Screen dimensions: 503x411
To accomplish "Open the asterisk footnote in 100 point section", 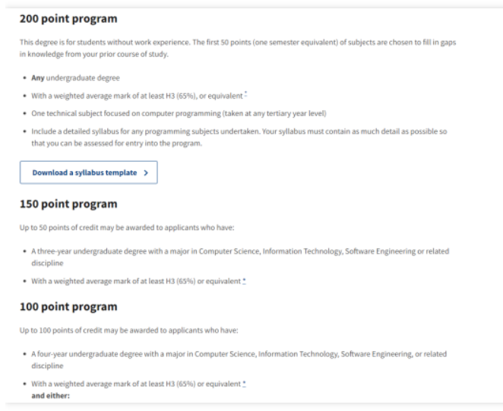I will [244, 384].
